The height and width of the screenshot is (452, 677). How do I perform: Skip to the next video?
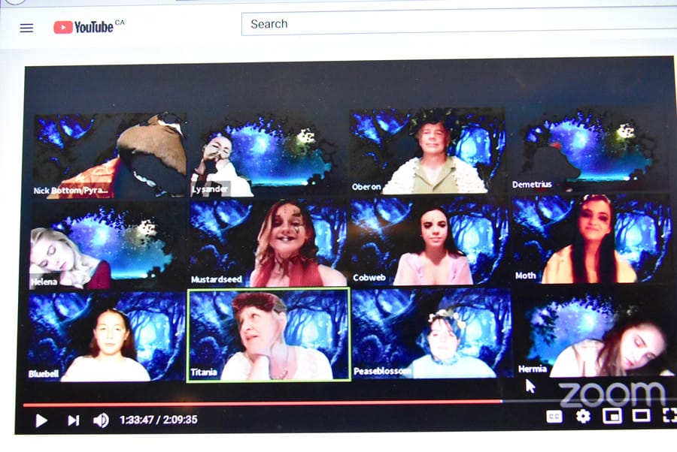coord(73,421)
